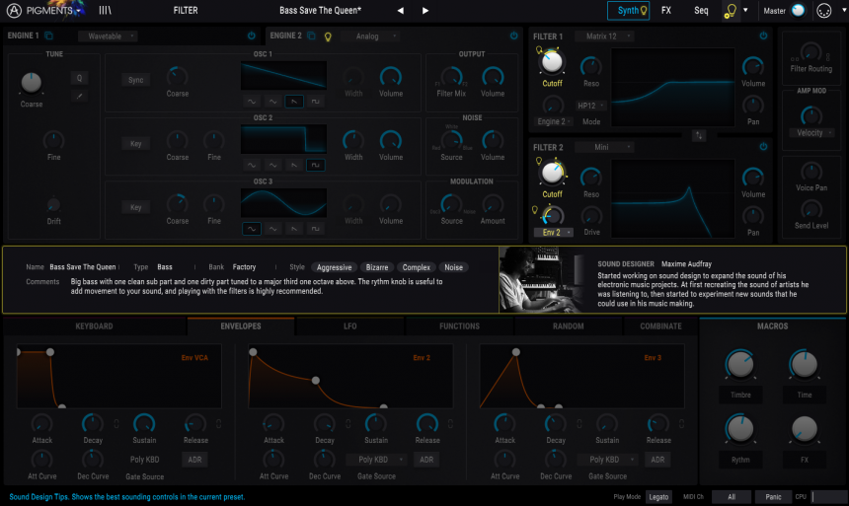This screenshot has height=506, width=849.
Task: Open Filter 1 Matrix 12 type dropdown
Action: coord(605,36)
